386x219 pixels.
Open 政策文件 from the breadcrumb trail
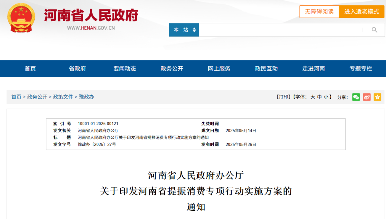tap(63, 97)
